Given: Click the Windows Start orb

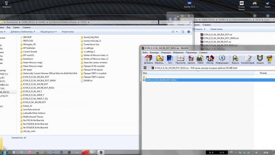Looking at the screenshot, I should point(4,152).
